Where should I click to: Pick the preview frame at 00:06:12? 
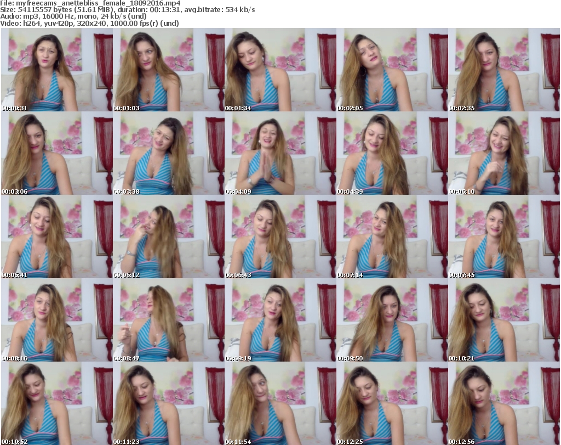point(169,237)
